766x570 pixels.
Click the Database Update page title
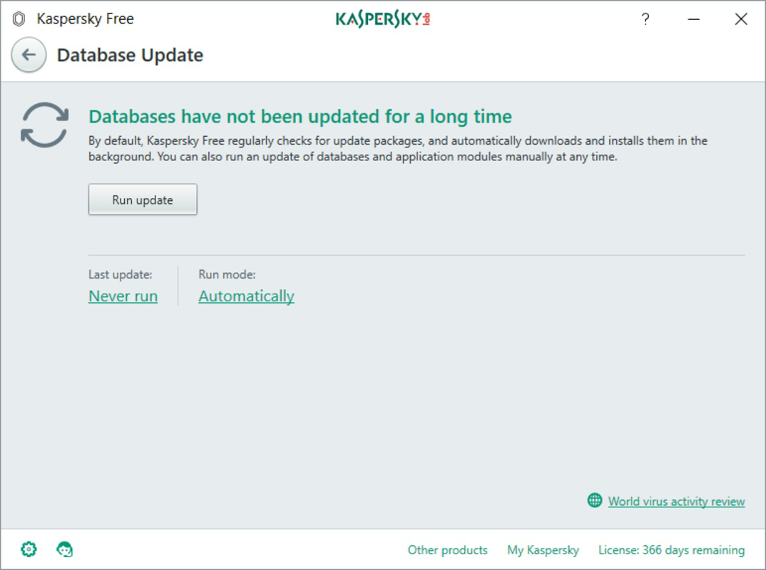click(130, 55)
